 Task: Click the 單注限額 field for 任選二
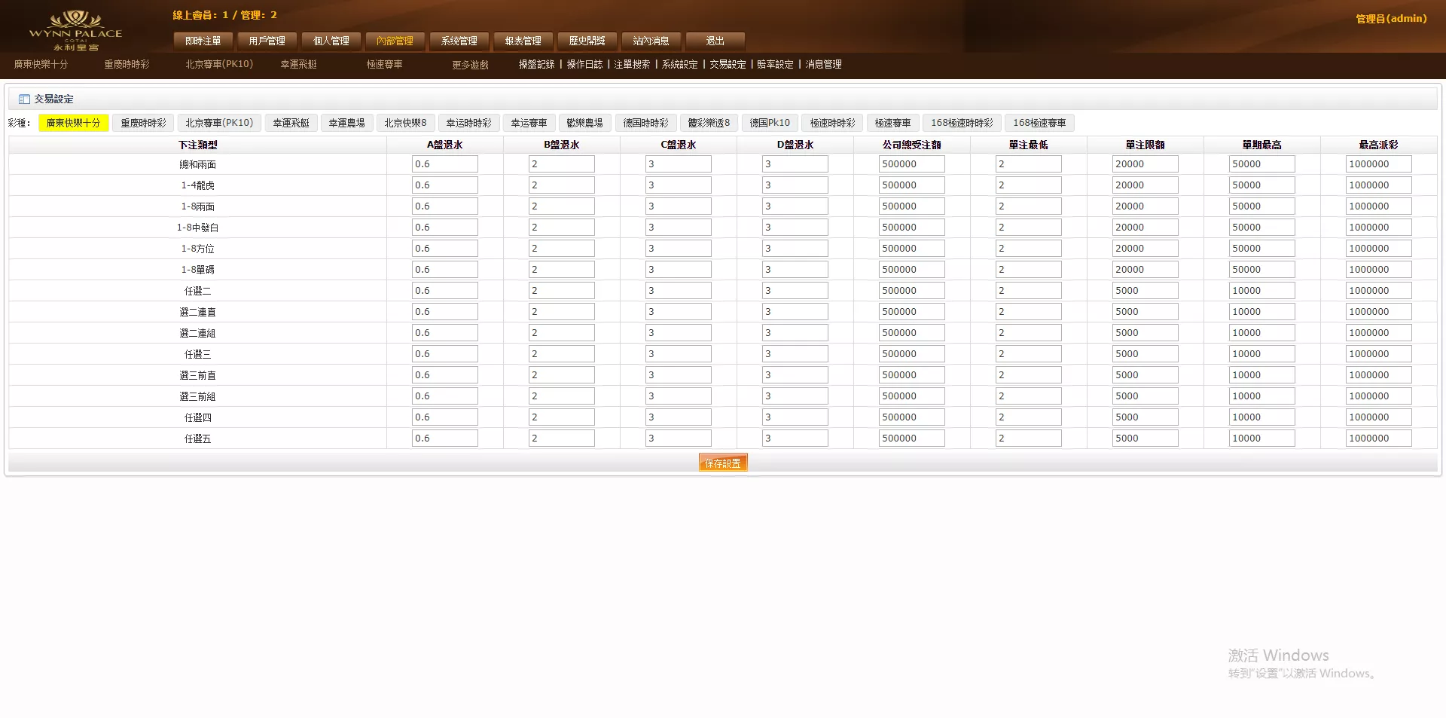(1145, 290)
